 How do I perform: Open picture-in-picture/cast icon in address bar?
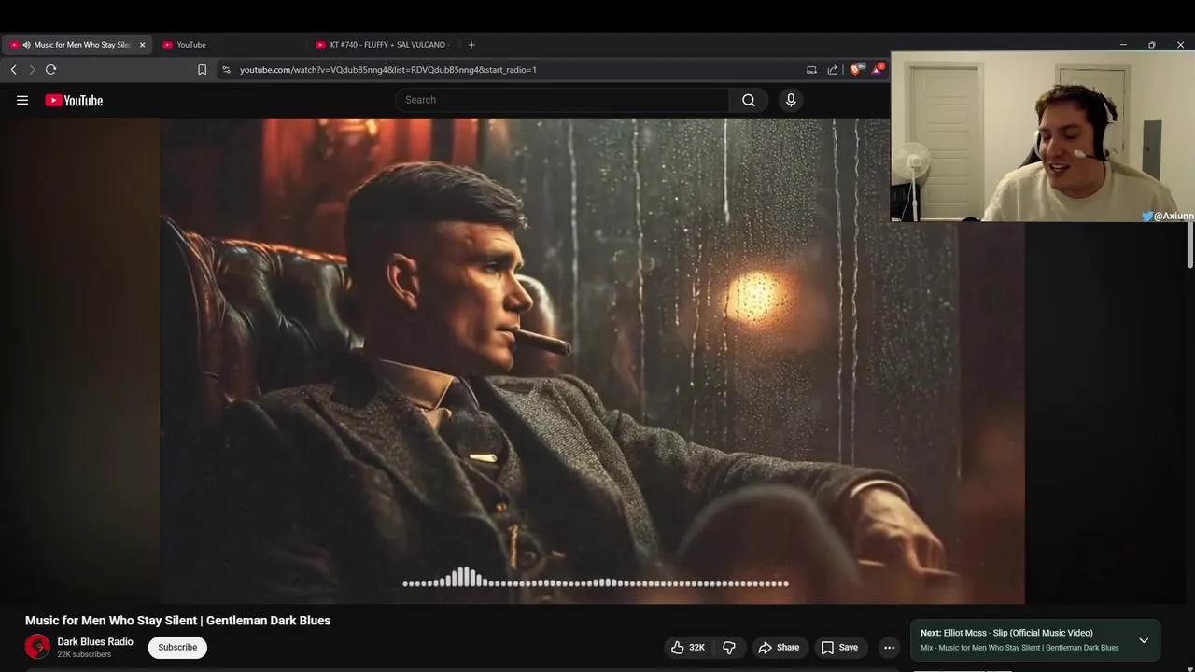point(811,70)
